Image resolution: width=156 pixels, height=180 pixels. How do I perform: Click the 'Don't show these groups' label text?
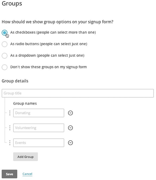pyautogui.click(x=49, y=67)
